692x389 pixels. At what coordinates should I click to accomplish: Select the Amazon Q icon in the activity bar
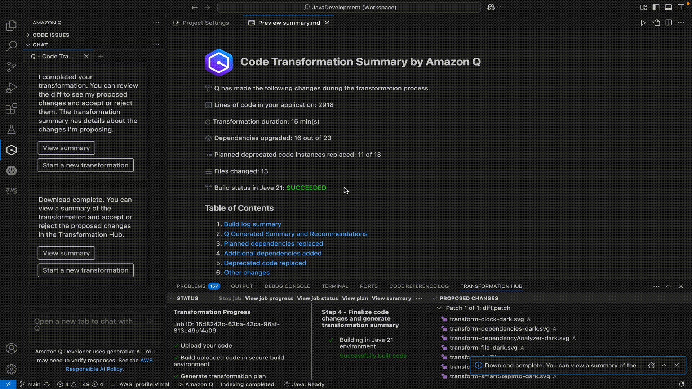(x=11, y=150)
